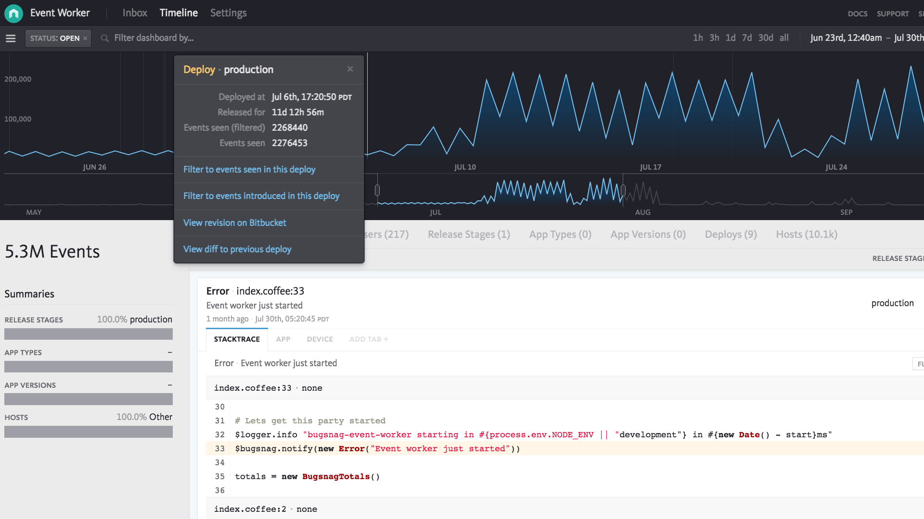This screenshot has height=519, width=924.
Task: Click the ADD TAB + icon
Action: (x=368, y=339)
